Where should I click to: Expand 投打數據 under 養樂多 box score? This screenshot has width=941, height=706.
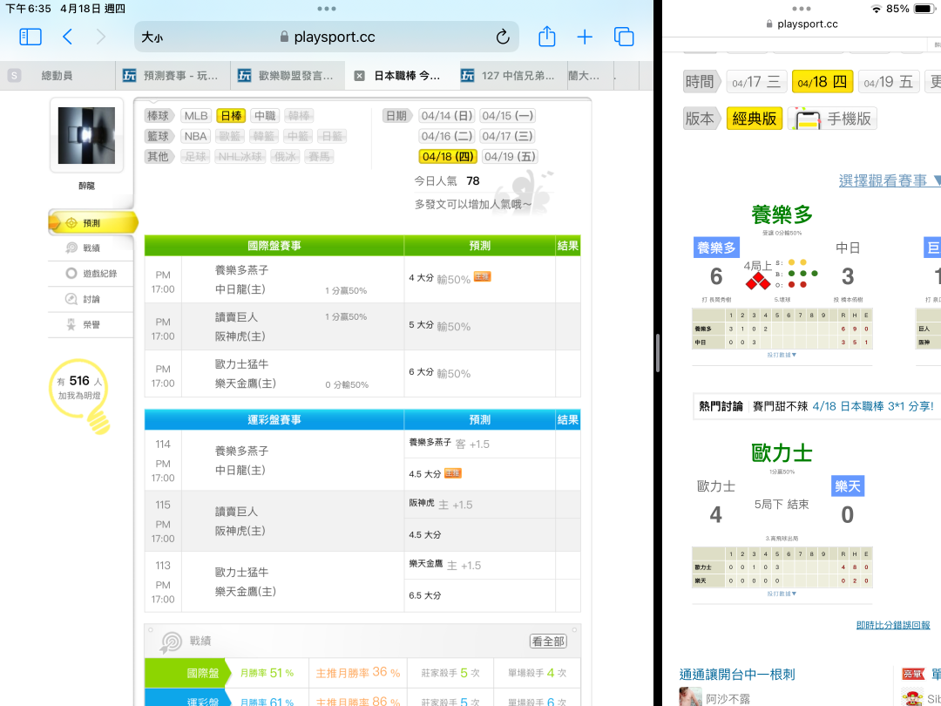tap(782, 356)
